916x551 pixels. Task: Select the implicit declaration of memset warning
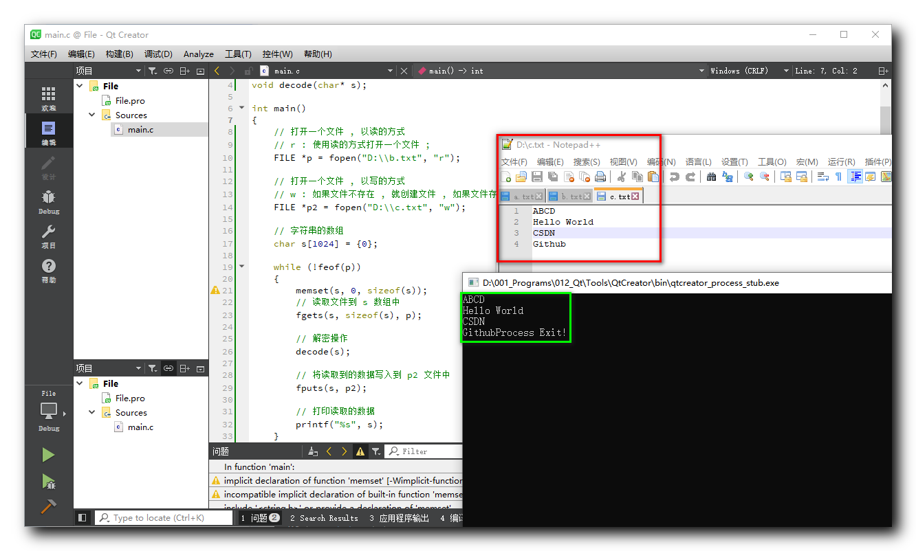(x=337, y=481)
